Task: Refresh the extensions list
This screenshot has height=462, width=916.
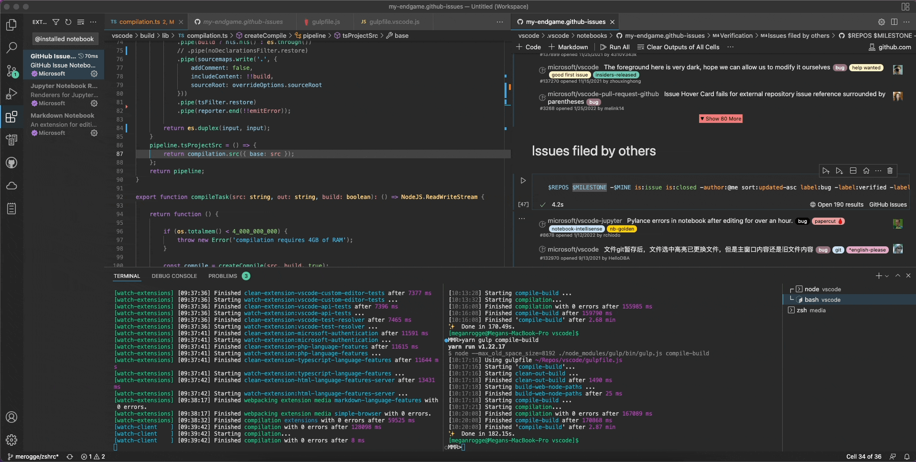Action: pos(68,22)
